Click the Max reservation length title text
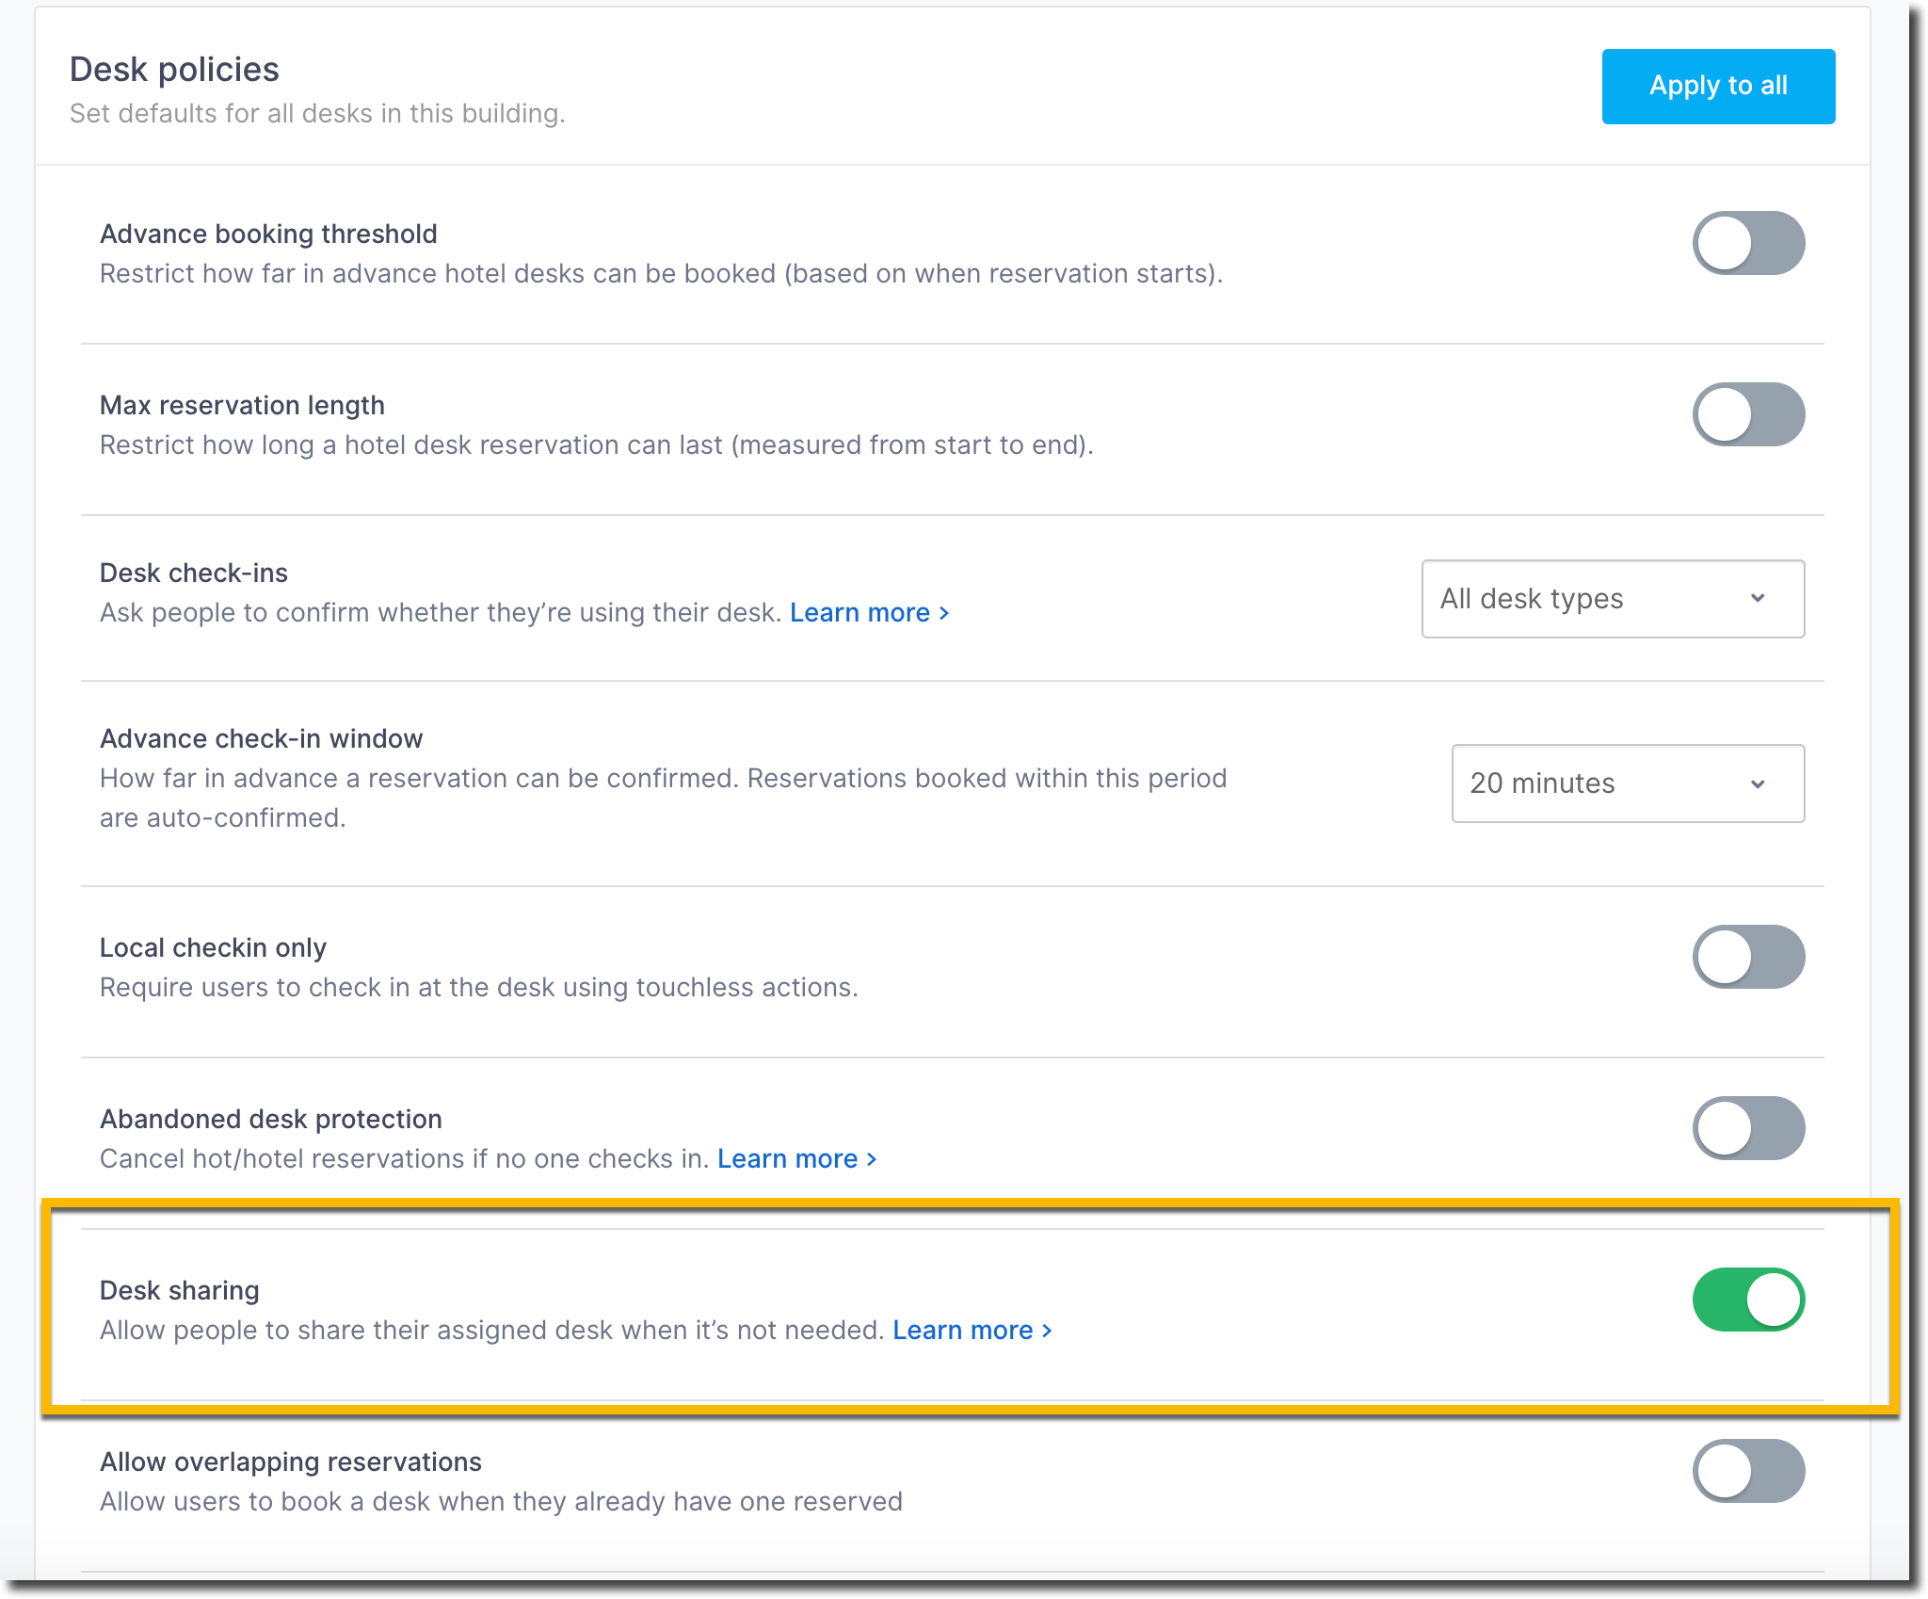 tap(242, 405)
